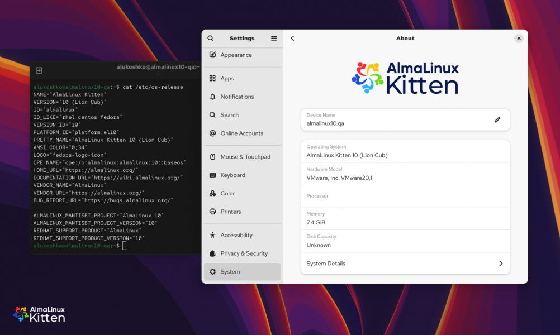Screen dimensions: 560x335
Task: Click the Apps grid icon
Action: (x=212, y=78)
